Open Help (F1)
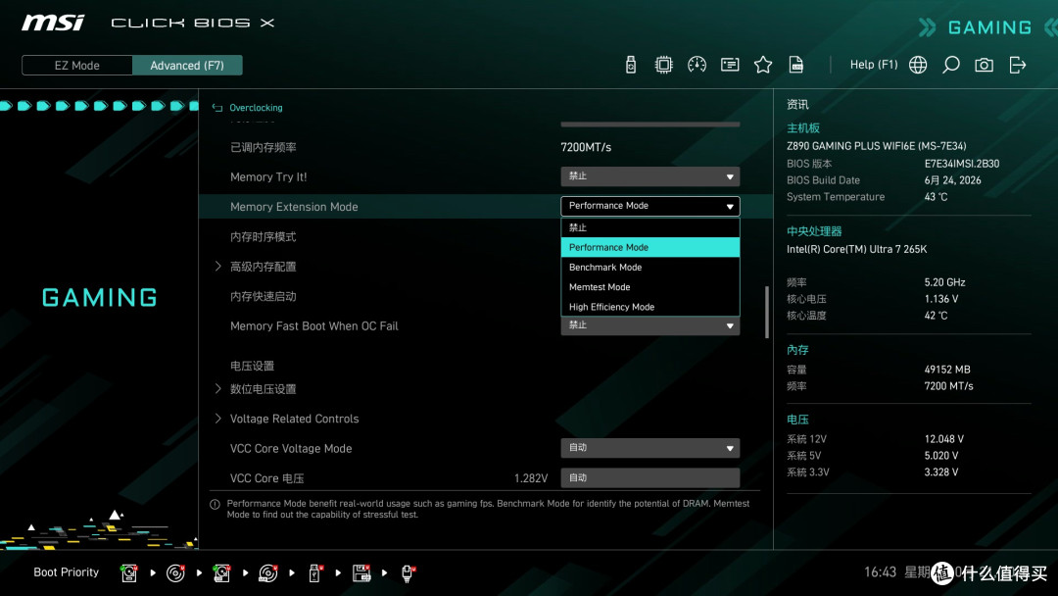This screenshot has width=1058, height=596. click(874, 65)
